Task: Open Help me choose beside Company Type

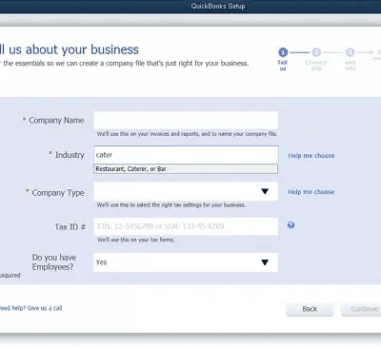Action: [x=311, y=192]
